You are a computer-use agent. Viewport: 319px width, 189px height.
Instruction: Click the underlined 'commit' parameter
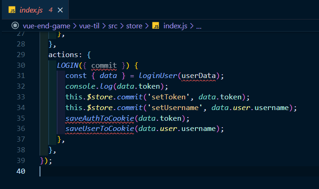click(104, 65)
